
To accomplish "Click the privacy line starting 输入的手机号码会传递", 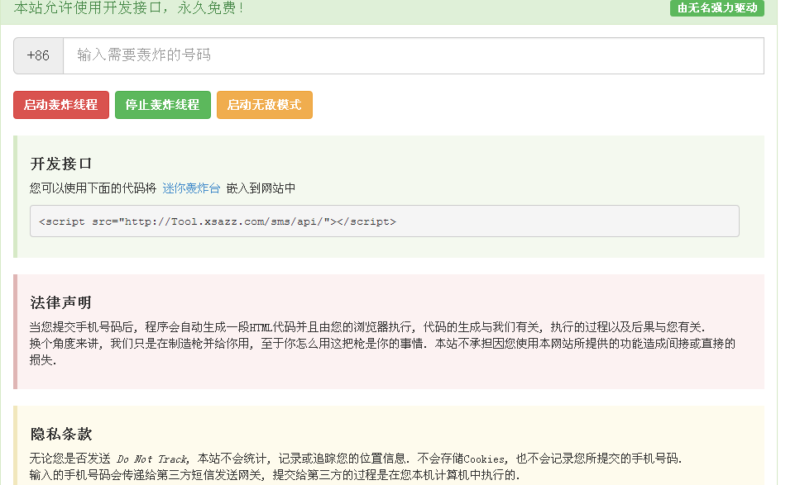I will 273,475.
